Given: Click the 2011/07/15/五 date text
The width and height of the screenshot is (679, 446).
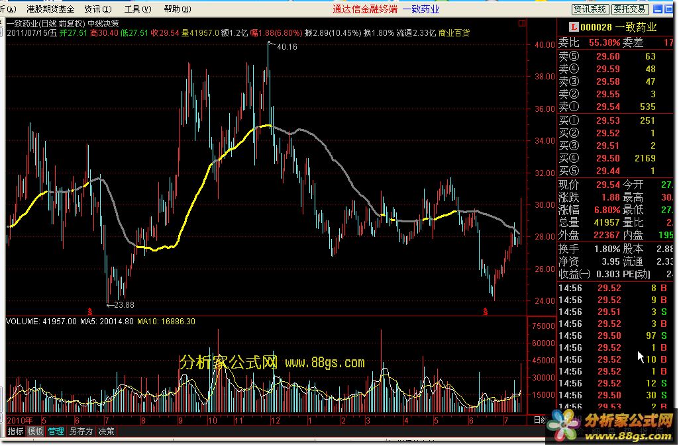Looking at the screenshot, I should pos(32,33).
